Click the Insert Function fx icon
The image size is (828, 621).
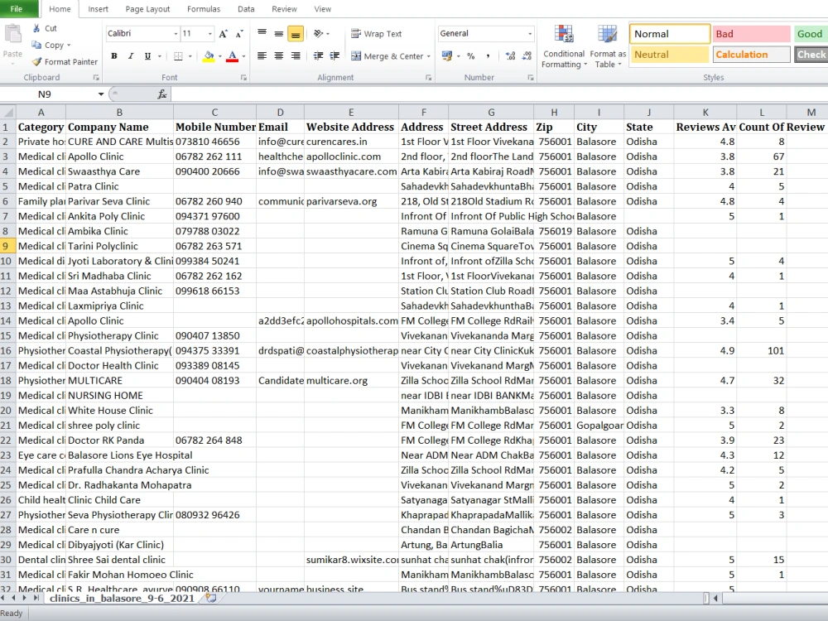[x=162, y=94]
